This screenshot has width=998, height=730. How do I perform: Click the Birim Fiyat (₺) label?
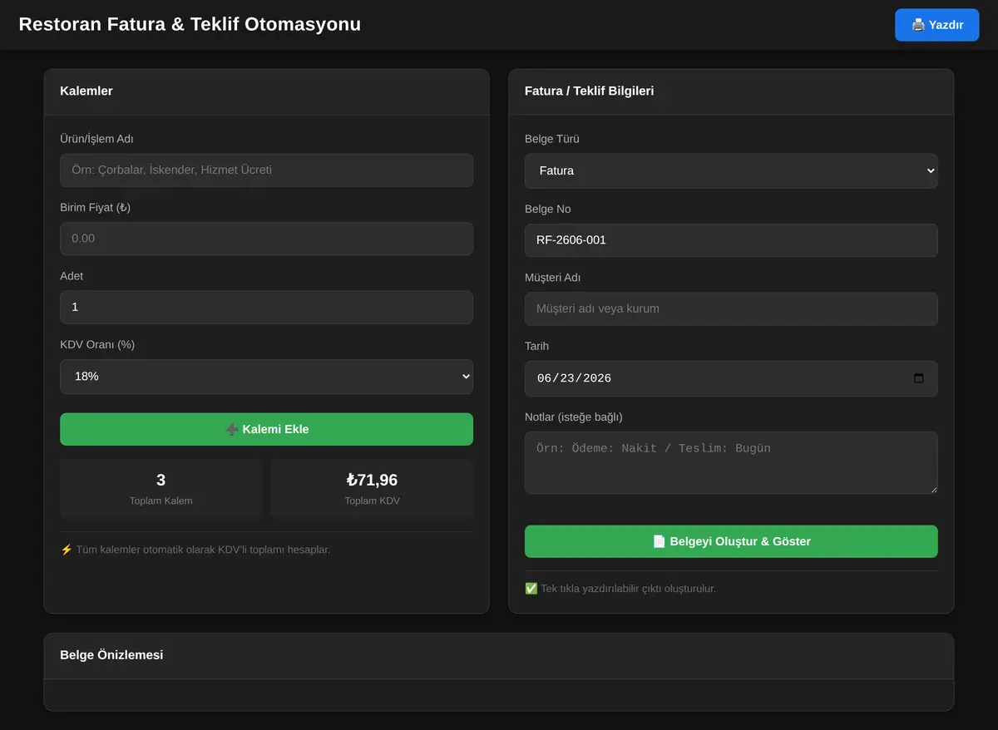95,207
